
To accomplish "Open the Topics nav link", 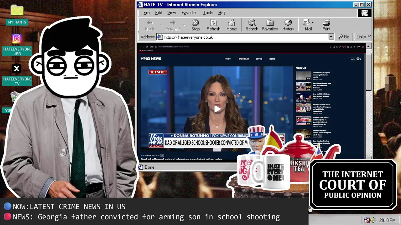I will click(272, 59).
